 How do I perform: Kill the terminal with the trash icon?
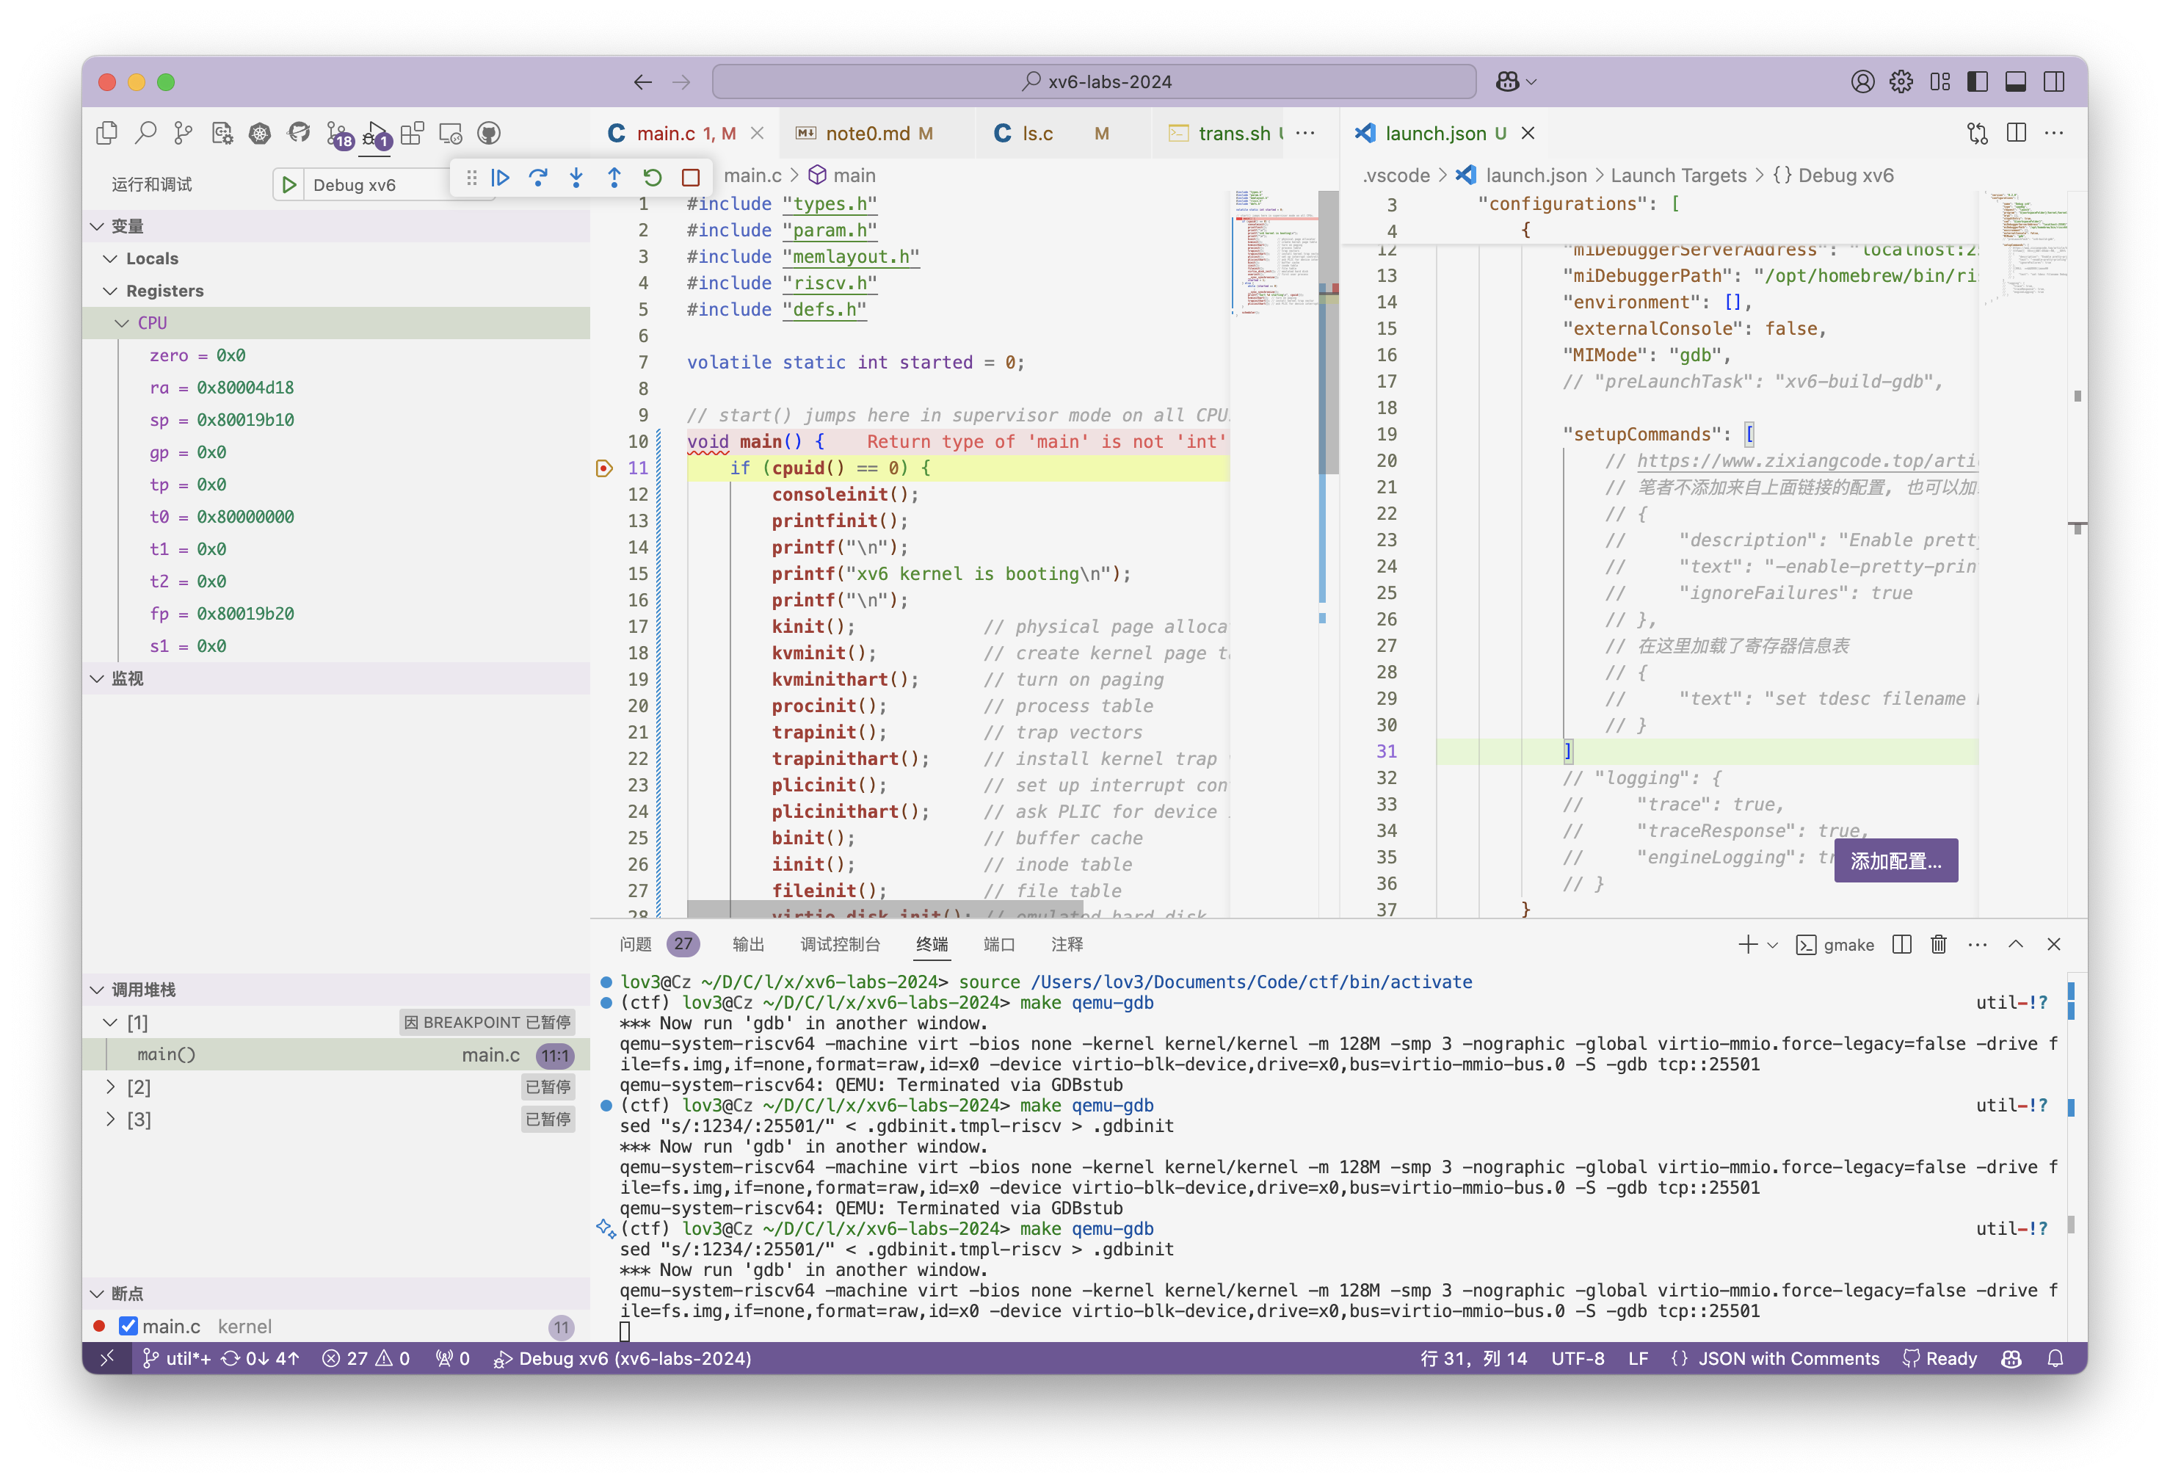point(1939,944)
